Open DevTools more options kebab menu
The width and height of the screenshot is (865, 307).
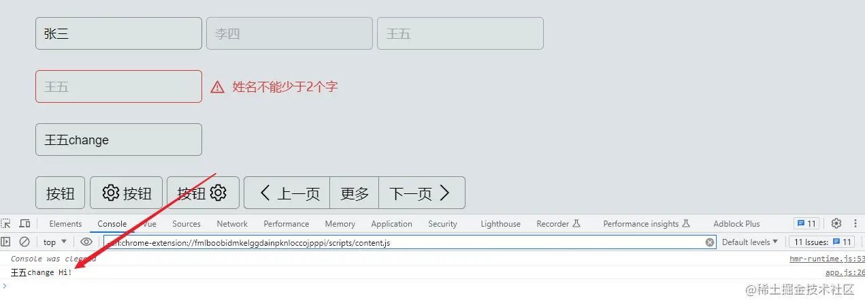click(855, 223)
